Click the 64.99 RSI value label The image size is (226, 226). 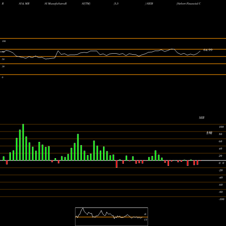(208, 50)
